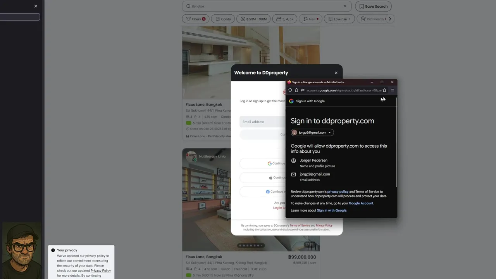
Task: Minimize the Google sign-in Firefox window
Action: coord(372,82)
